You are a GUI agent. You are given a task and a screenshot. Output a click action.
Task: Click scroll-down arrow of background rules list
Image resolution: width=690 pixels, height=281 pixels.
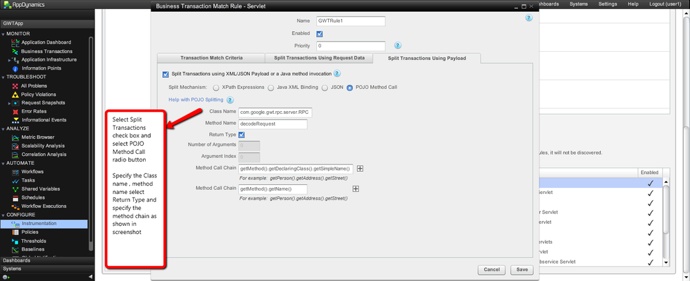click(666, 262)
